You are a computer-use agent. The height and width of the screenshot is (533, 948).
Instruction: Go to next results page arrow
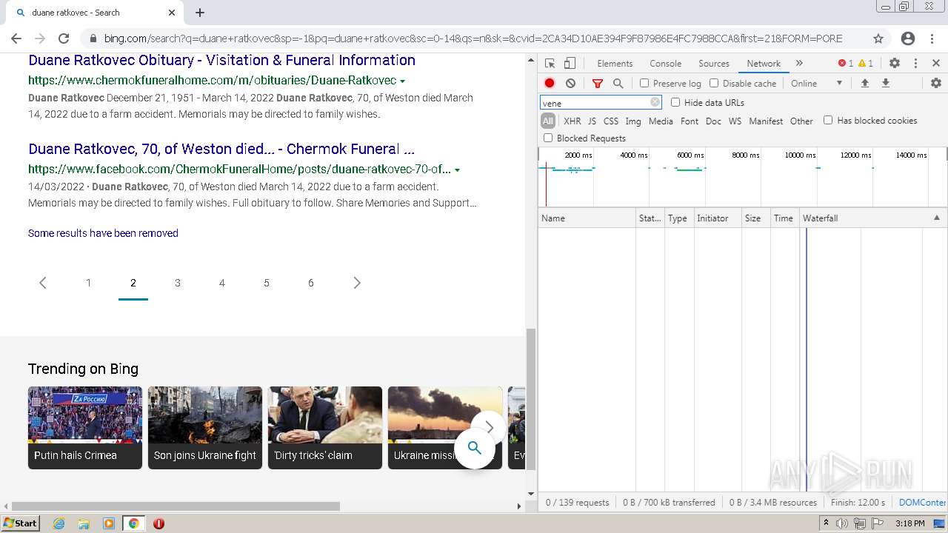tap(357, 283)
